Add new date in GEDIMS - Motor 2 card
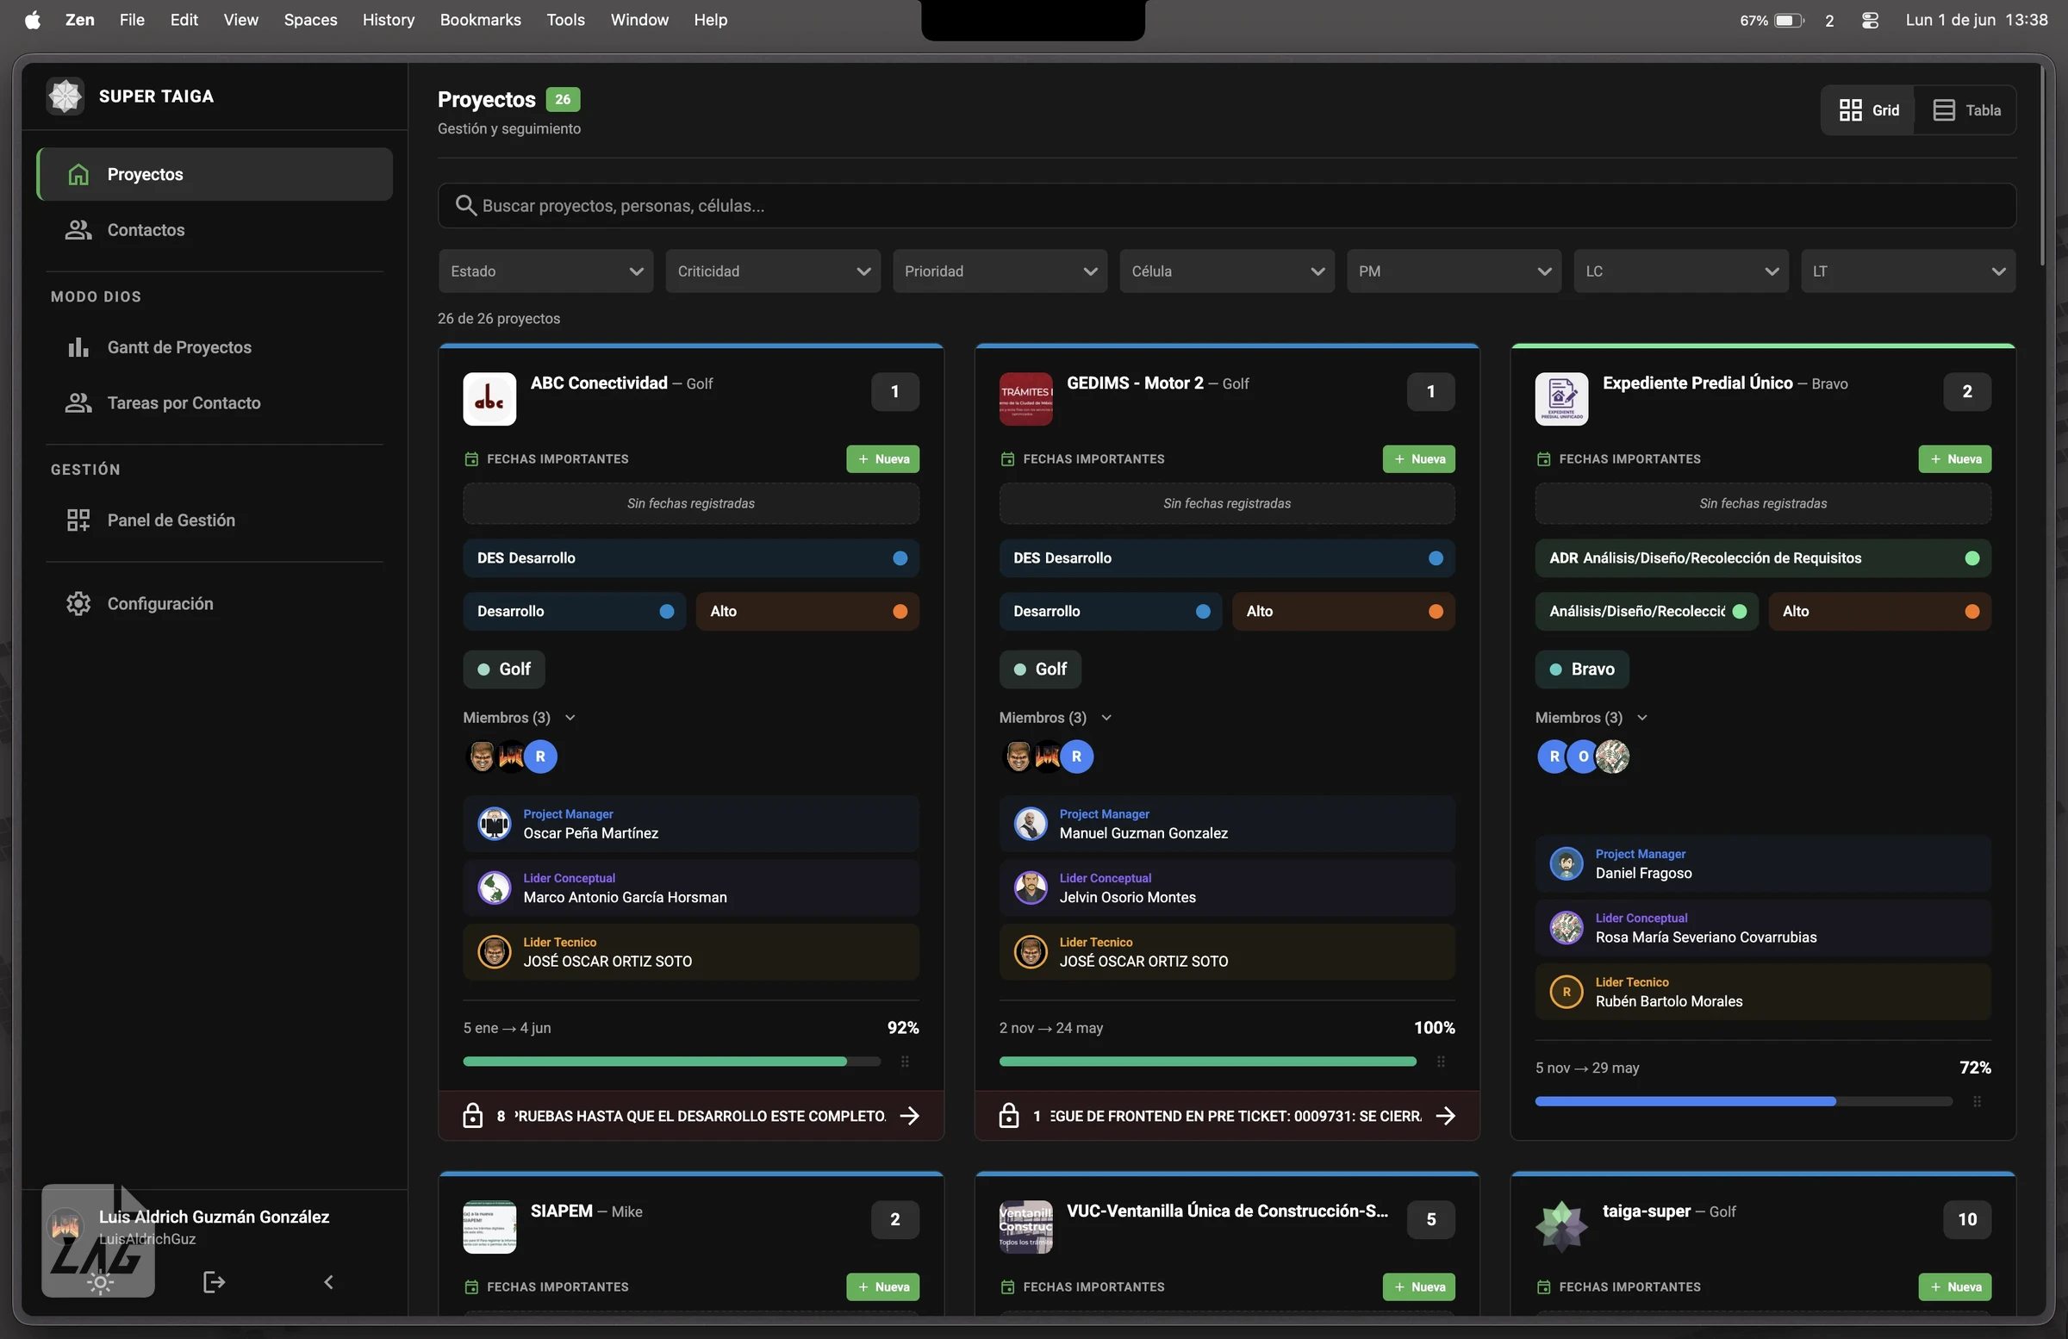The image size is (2068, 1339). pos(1419,458)
